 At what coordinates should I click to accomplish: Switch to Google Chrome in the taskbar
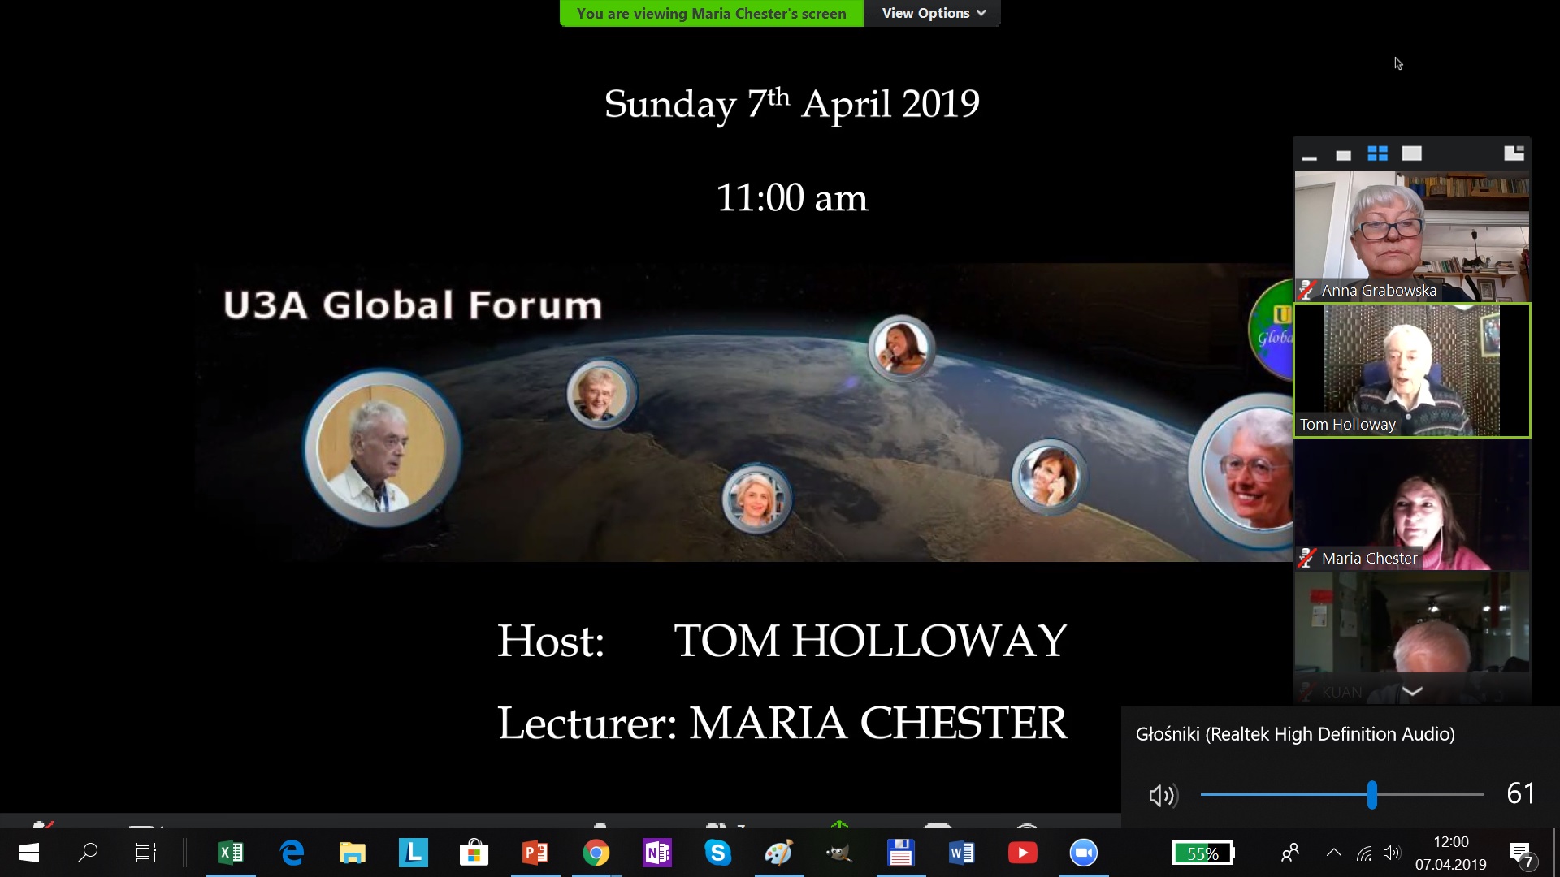coord(596,853)
